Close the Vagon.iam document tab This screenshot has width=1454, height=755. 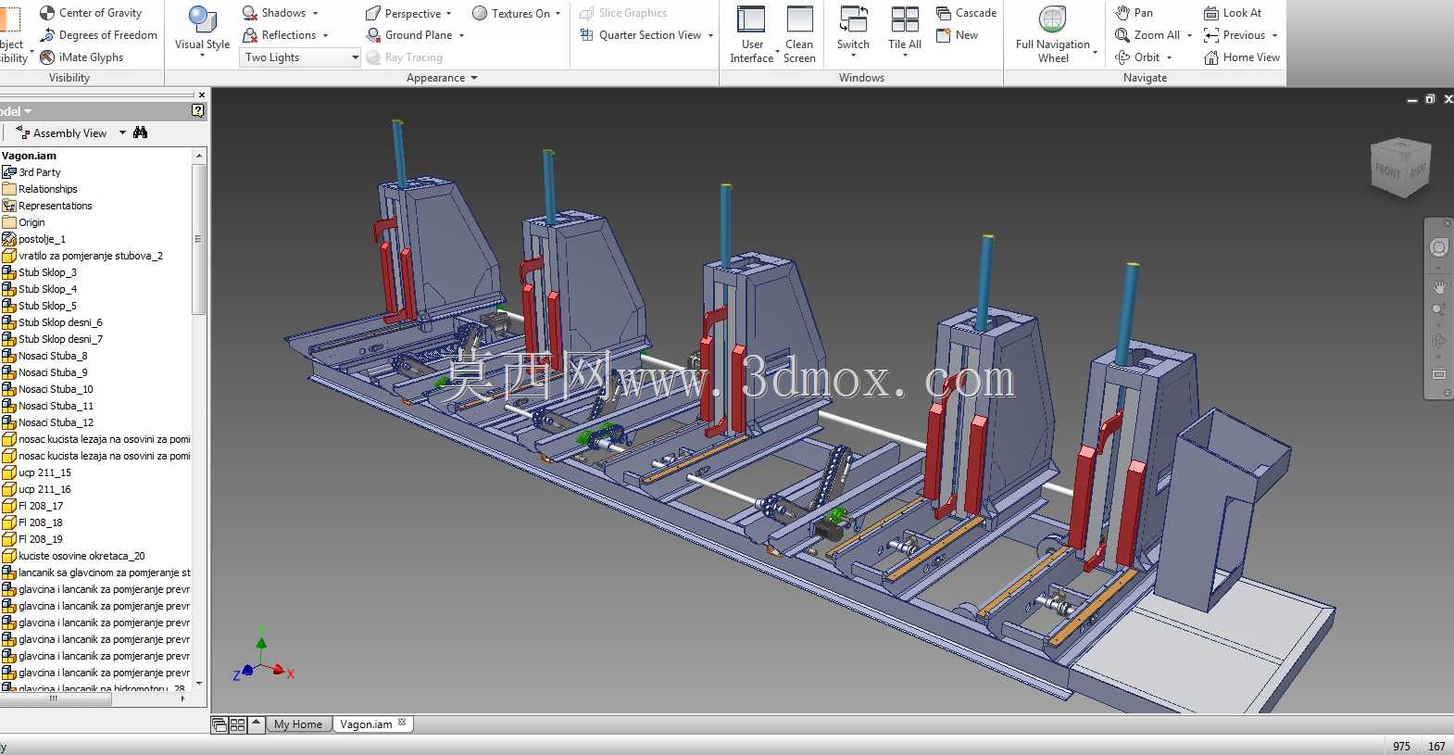tap(402, 723)
